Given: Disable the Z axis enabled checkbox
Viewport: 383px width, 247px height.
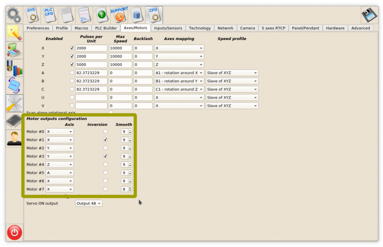Looking at the screenshot, I should coord(72,65).
